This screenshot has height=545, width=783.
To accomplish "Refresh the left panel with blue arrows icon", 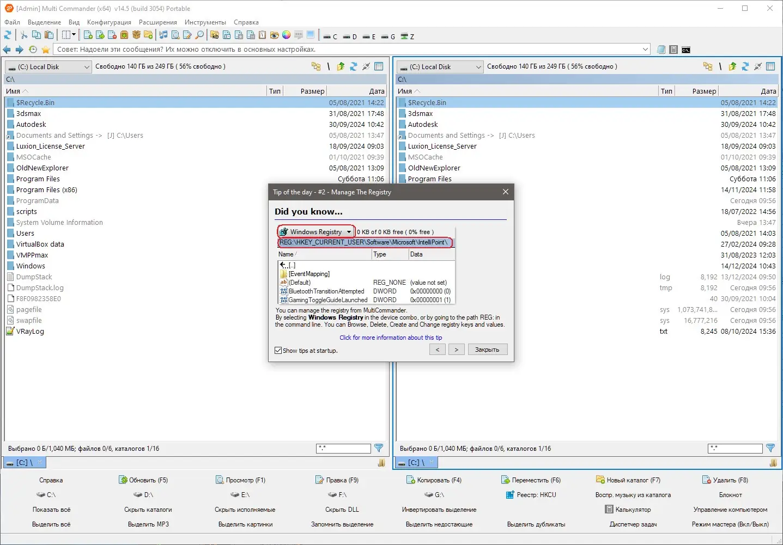I will pos(353,66).
